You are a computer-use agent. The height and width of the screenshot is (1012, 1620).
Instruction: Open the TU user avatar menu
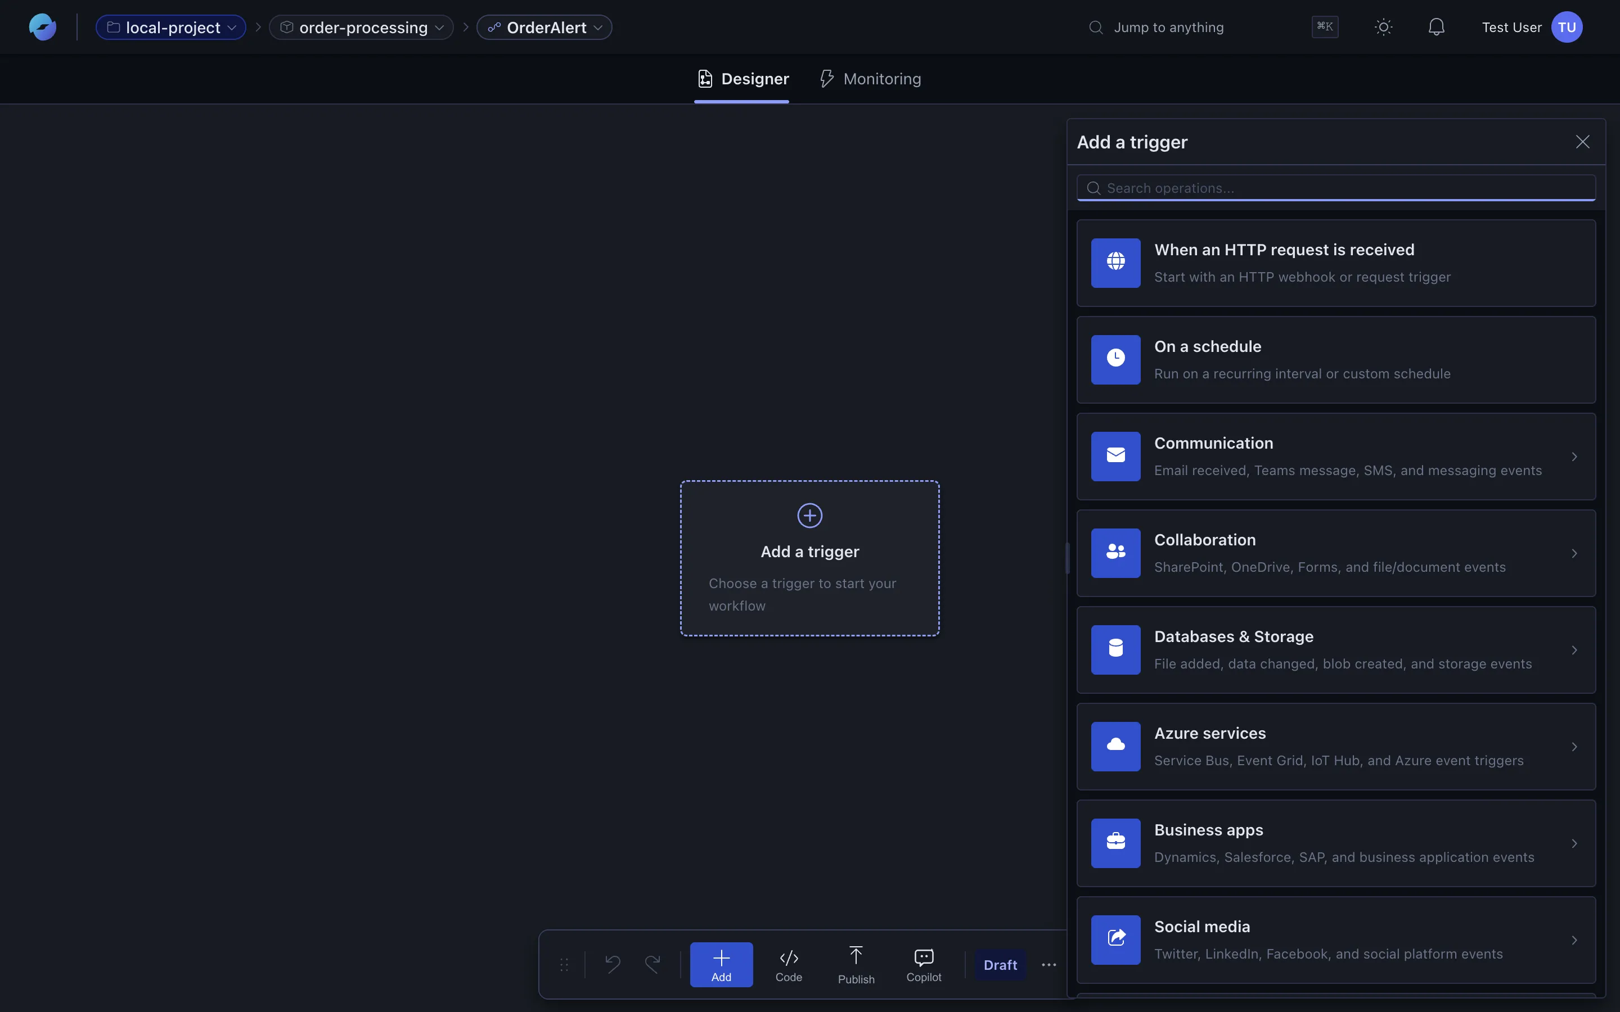click(x=1567, y=28)
